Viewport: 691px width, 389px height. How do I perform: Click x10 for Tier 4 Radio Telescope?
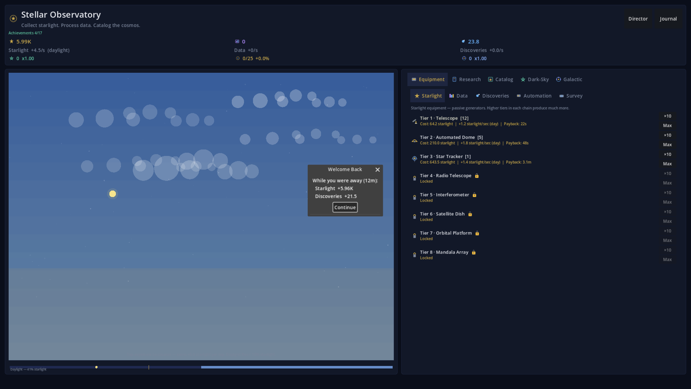coord(667,173)
